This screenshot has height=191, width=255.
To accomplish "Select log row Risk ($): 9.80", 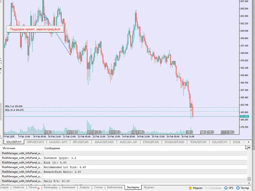I will pyautogui.click(x=124, y=163).
